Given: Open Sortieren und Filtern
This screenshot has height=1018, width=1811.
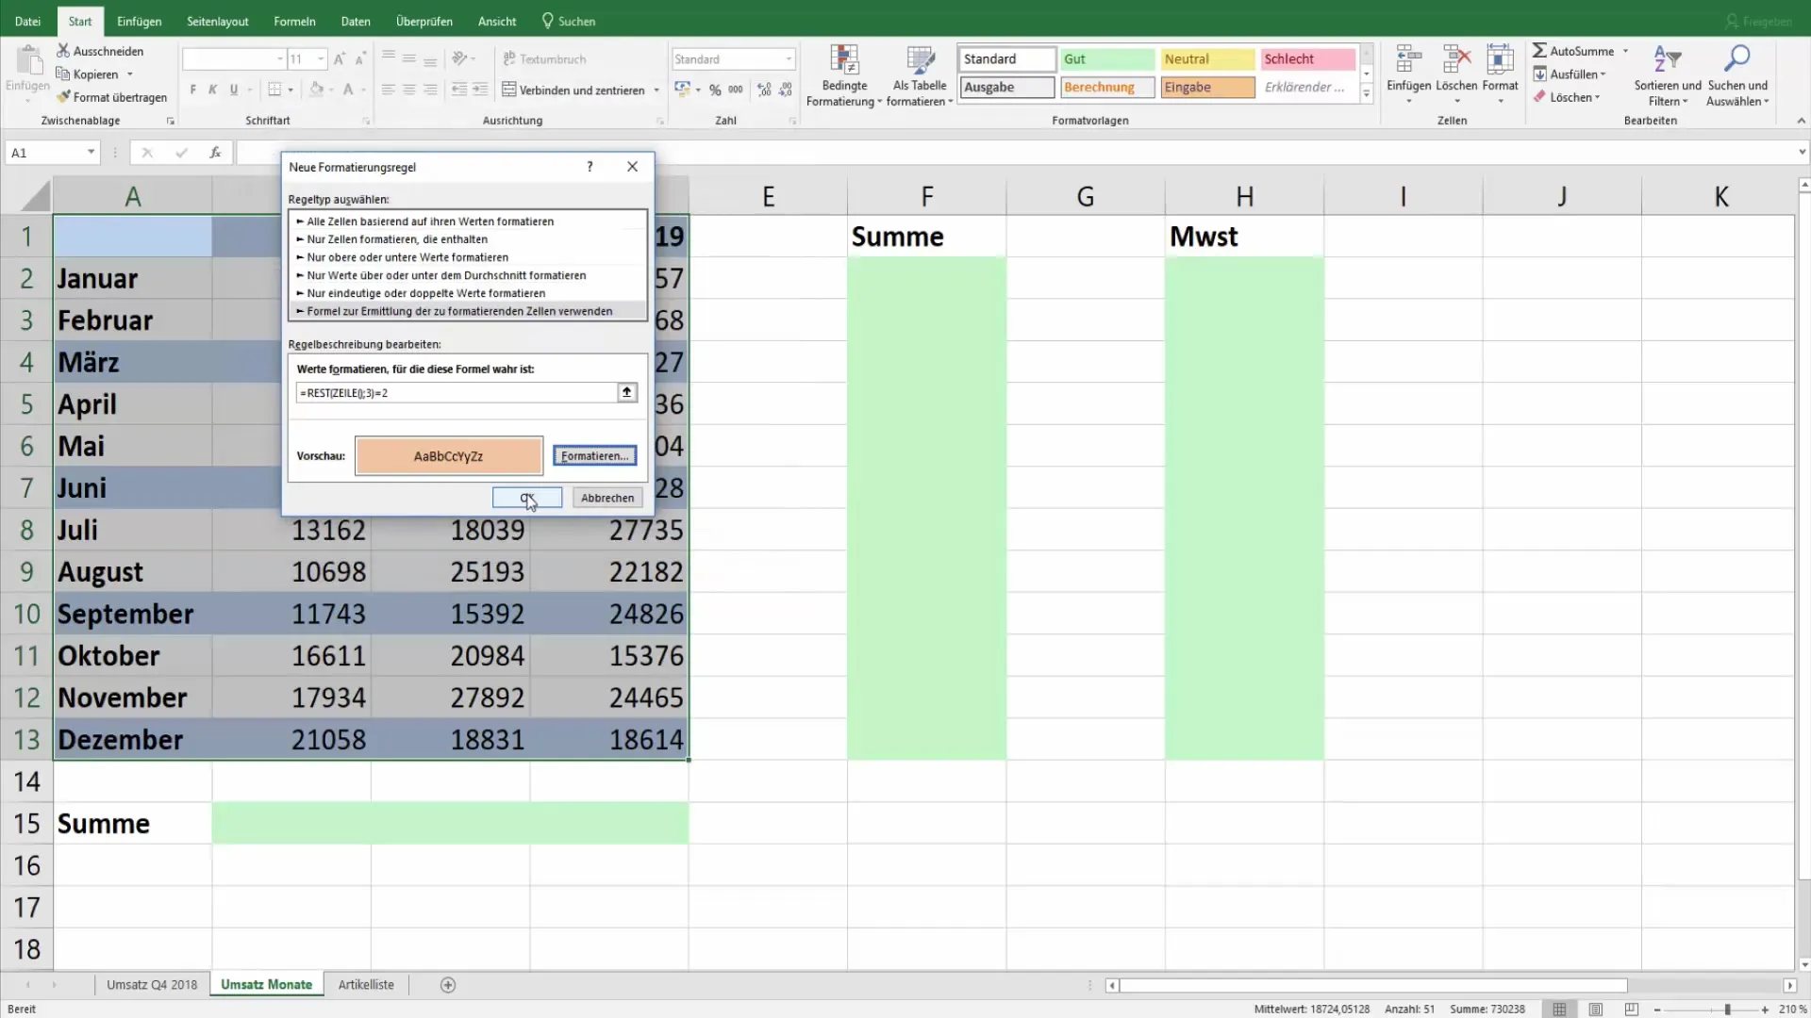Looking at the screenshot, I should [1668, 75].
